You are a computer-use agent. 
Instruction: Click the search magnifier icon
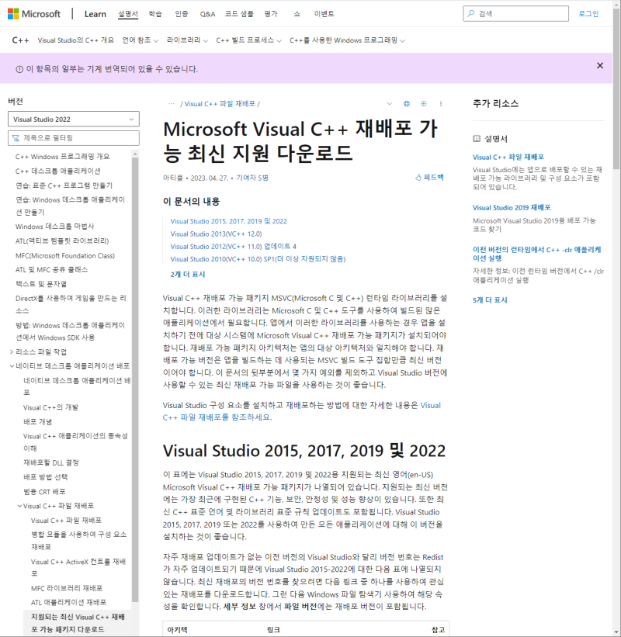pyautogui.click(x=471, y=13)
